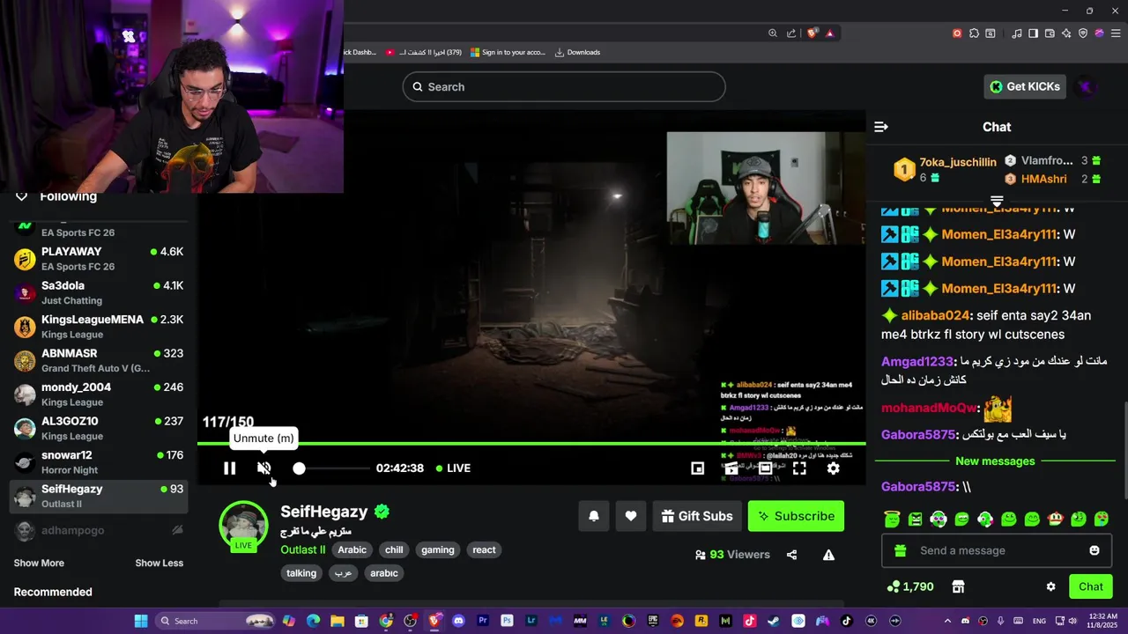
Task: Enter fullscreen mode
Action: coord(799,468)
